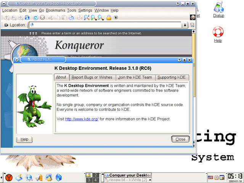Switch to virtual desktop 1 in pager
Image resolution: width=244 pixels, height=183 pixels.
[89, 175]
